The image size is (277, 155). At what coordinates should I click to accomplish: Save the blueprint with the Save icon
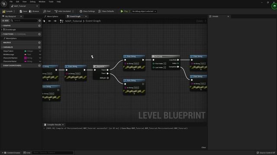coord(23,11)
